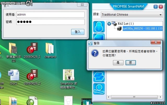The width and height of the screenshot is (167, 105).
Task: Click the Si icon in warning dialog title
Action: [x=91, y=43]
